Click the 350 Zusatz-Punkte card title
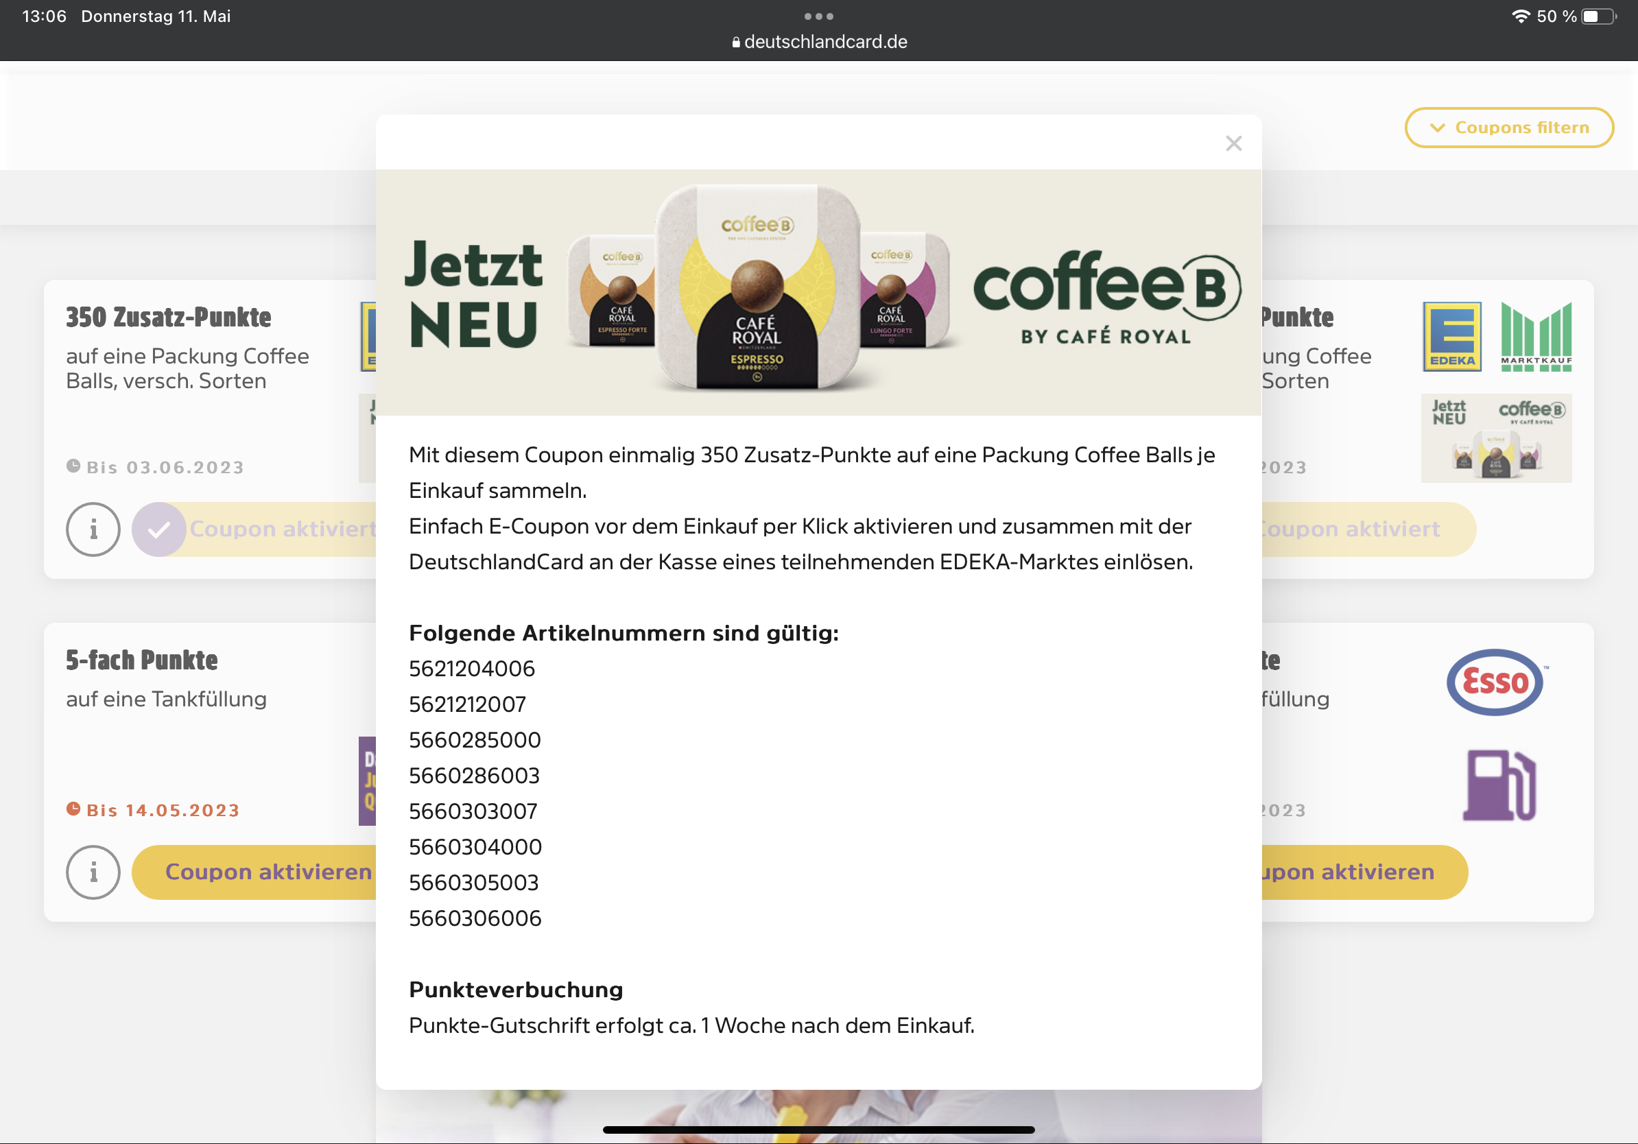Viewport: 1638px width, 1144px height. coord(168,318)
